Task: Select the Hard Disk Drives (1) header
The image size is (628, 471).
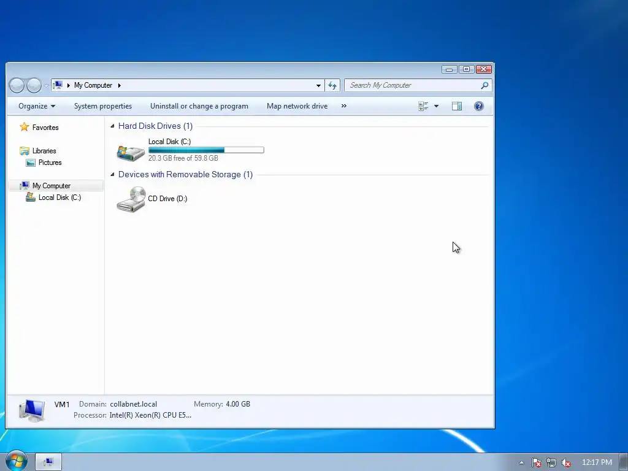Action: point(155,126)
